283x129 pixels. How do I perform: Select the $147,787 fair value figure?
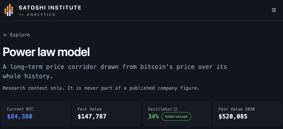click(92, 117)
